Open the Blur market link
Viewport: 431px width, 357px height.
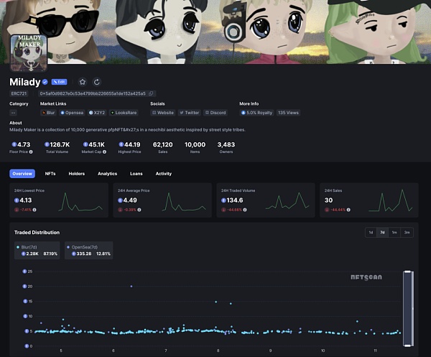tap(48, 113)
